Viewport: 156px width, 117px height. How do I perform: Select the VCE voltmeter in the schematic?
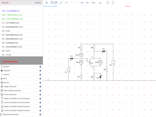pyautogui.click(x=100, y=62)
